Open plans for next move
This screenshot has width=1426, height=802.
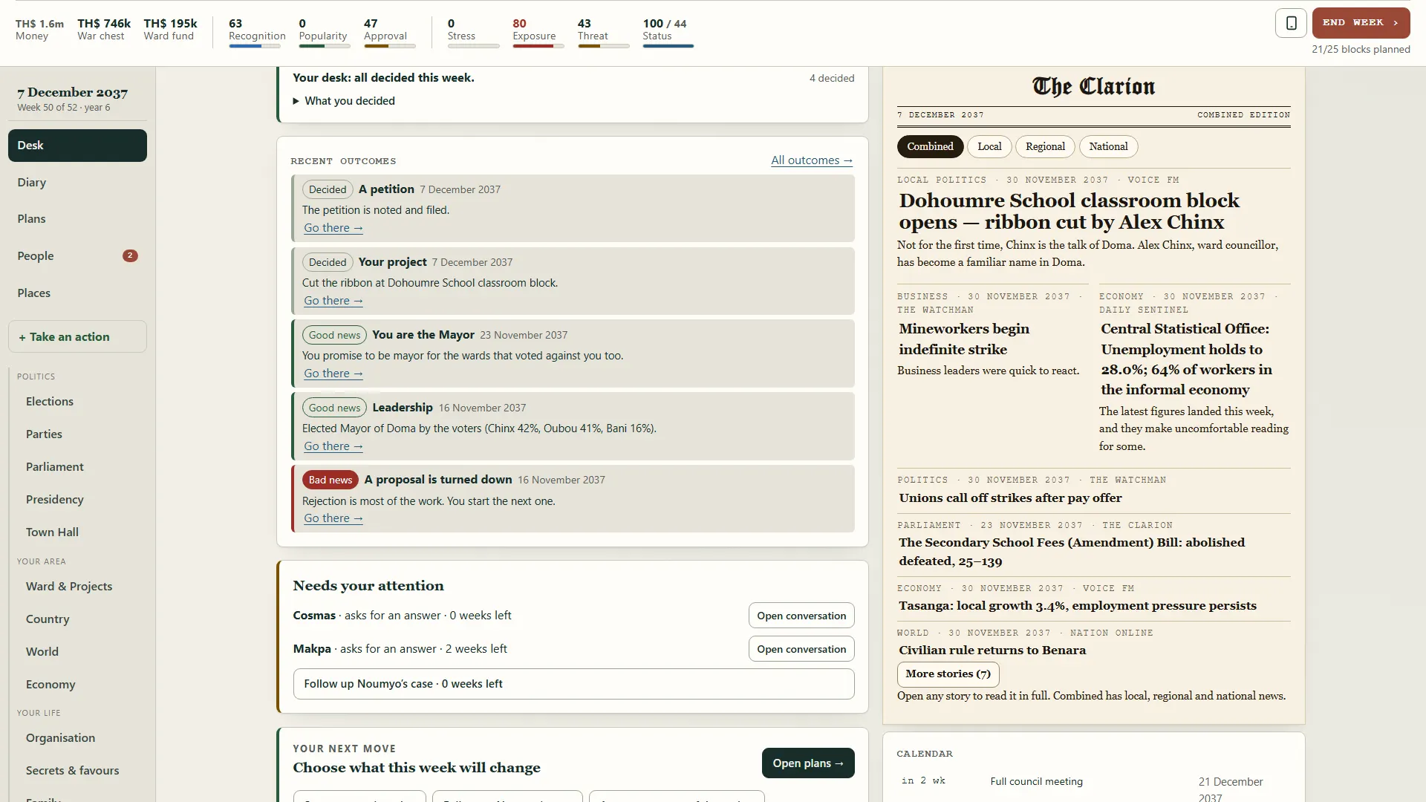808,763
